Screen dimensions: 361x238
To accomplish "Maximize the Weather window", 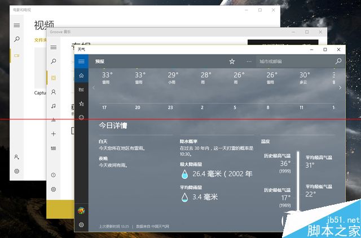I will coord(325,50).
